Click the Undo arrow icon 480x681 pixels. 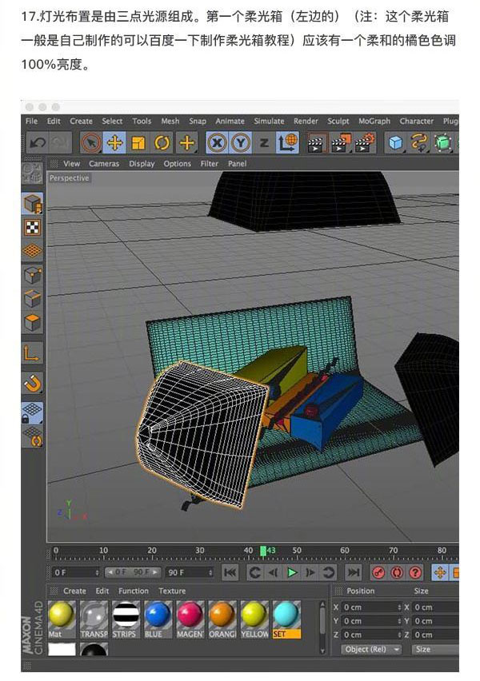(37, 142)
